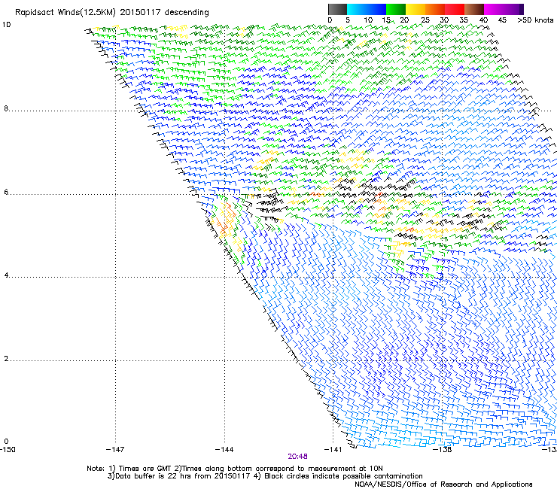Click the chart title 'Rapidsact Winds(12.5KM) 20150117 descending'
The width and height of the screenshot is (557, 489).
click(112, 13)
